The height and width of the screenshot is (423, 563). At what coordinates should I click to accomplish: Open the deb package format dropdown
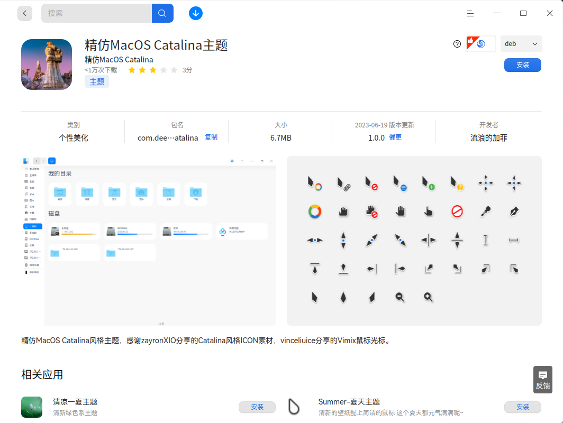point(521,44)
